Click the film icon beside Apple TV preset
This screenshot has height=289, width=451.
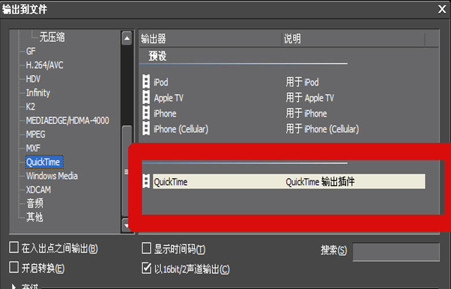tap(146, 98)
